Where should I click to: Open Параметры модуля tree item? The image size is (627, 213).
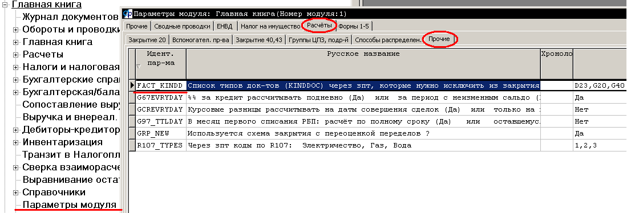click(x=70, y=205)
